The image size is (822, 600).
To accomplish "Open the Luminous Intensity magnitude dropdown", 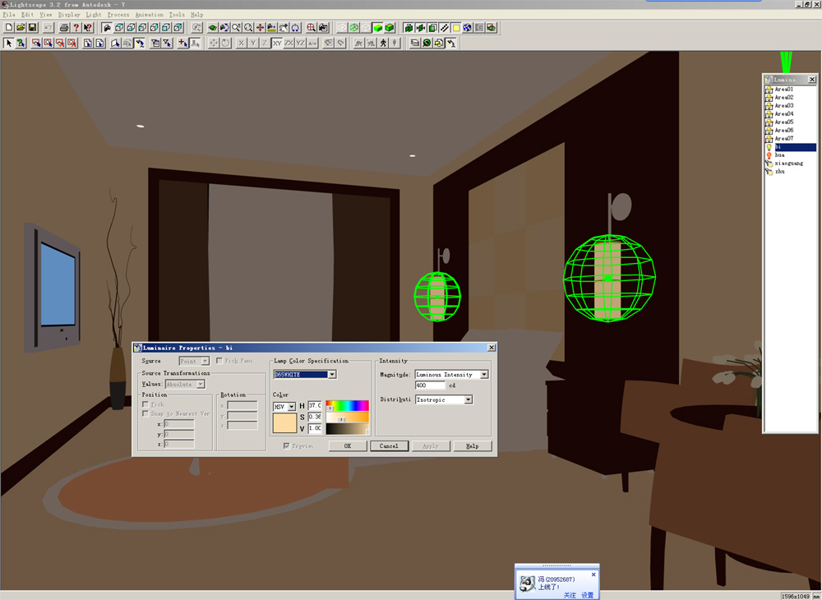I will point(483,375).
